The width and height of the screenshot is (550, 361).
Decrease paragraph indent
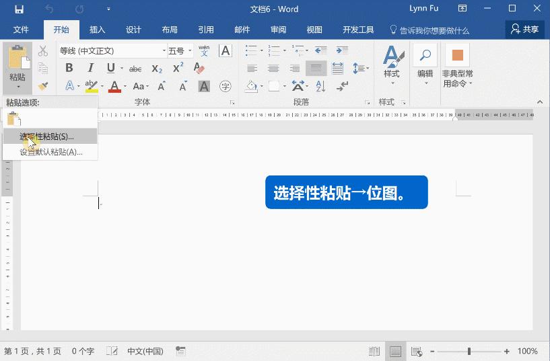(x=320, y=50)
